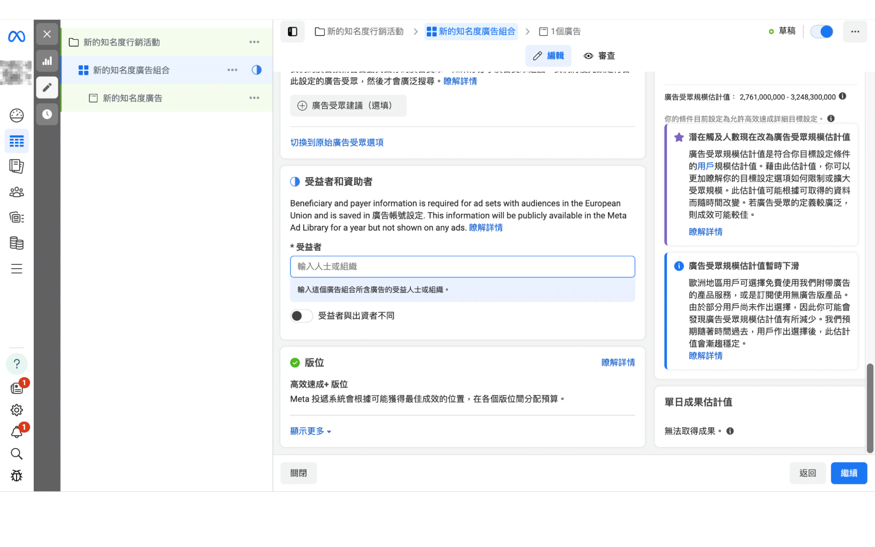Select the edit pencil icon in left rail

click(47, 87)
